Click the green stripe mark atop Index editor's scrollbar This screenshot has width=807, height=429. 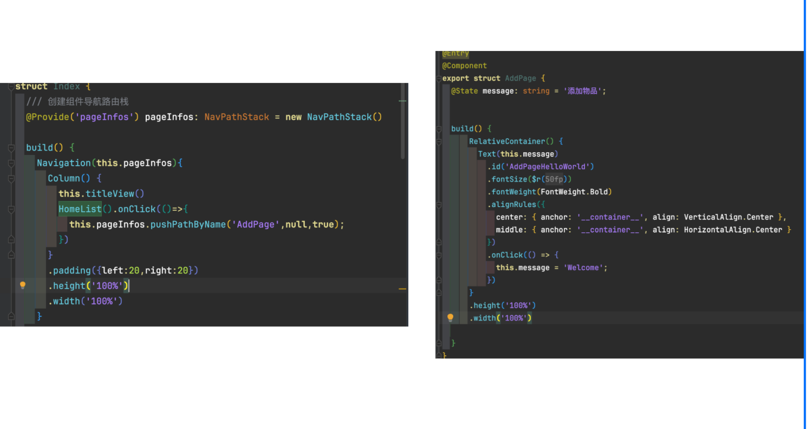point(402,101)
